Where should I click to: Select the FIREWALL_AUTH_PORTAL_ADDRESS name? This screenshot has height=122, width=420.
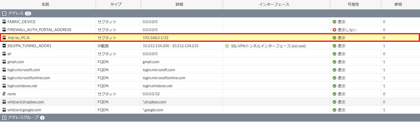(39, 30)
